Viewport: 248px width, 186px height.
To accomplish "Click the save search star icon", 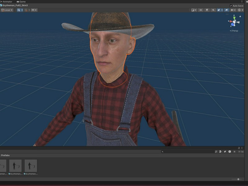I will tap(234, 152).
